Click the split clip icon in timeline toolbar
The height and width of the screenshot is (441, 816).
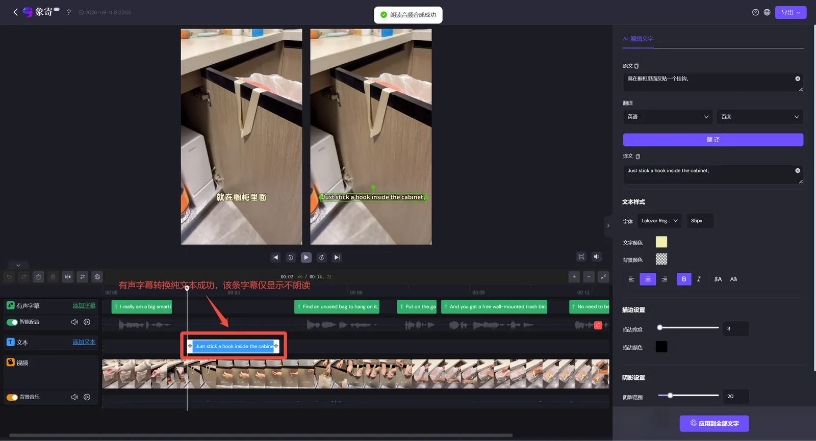tap(68, 277)
